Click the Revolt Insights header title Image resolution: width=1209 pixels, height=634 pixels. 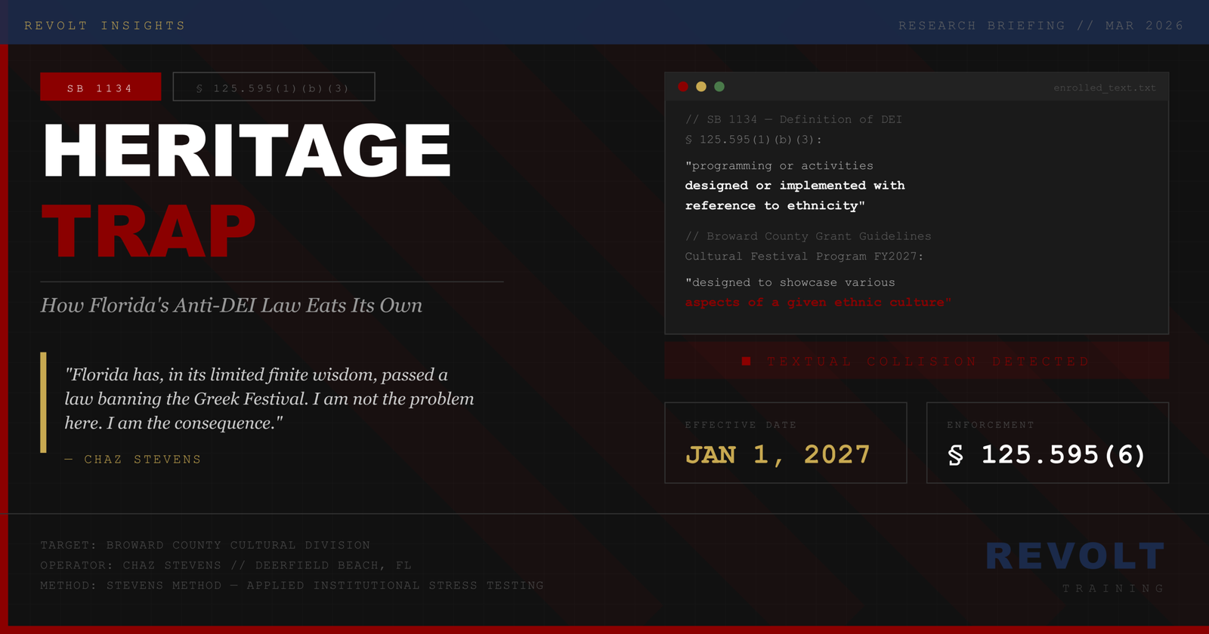[105, 26]
